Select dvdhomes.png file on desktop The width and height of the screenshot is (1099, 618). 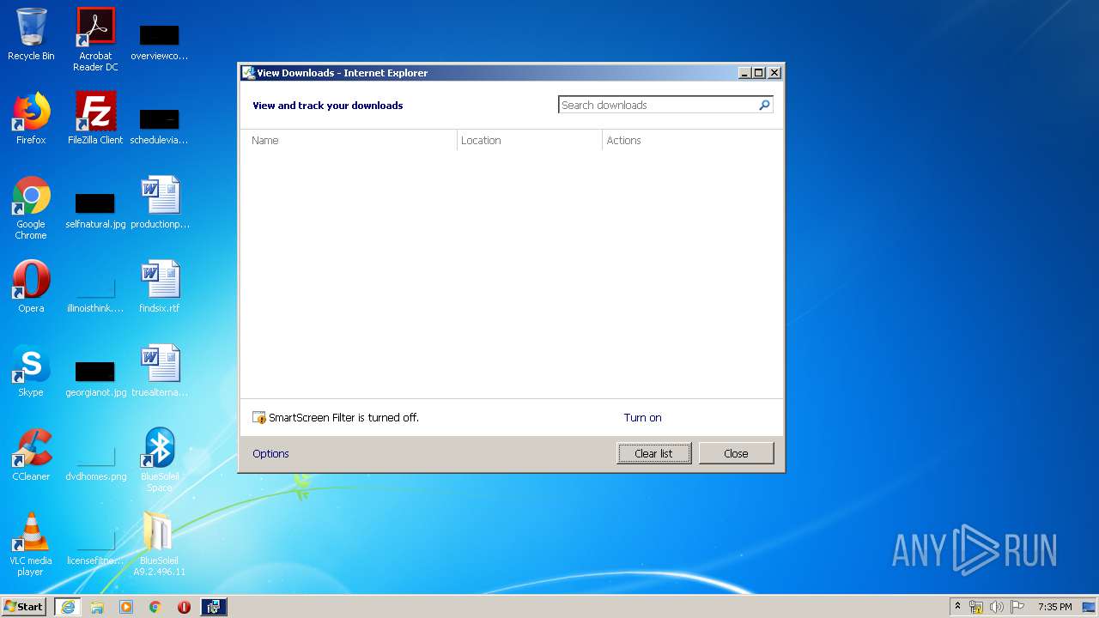[x=95, y=462]
